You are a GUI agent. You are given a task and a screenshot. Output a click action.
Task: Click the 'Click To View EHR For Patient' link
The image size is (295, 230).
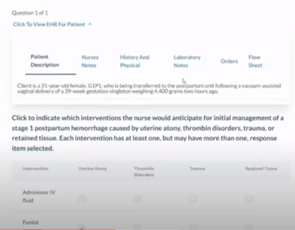[49, 25]
